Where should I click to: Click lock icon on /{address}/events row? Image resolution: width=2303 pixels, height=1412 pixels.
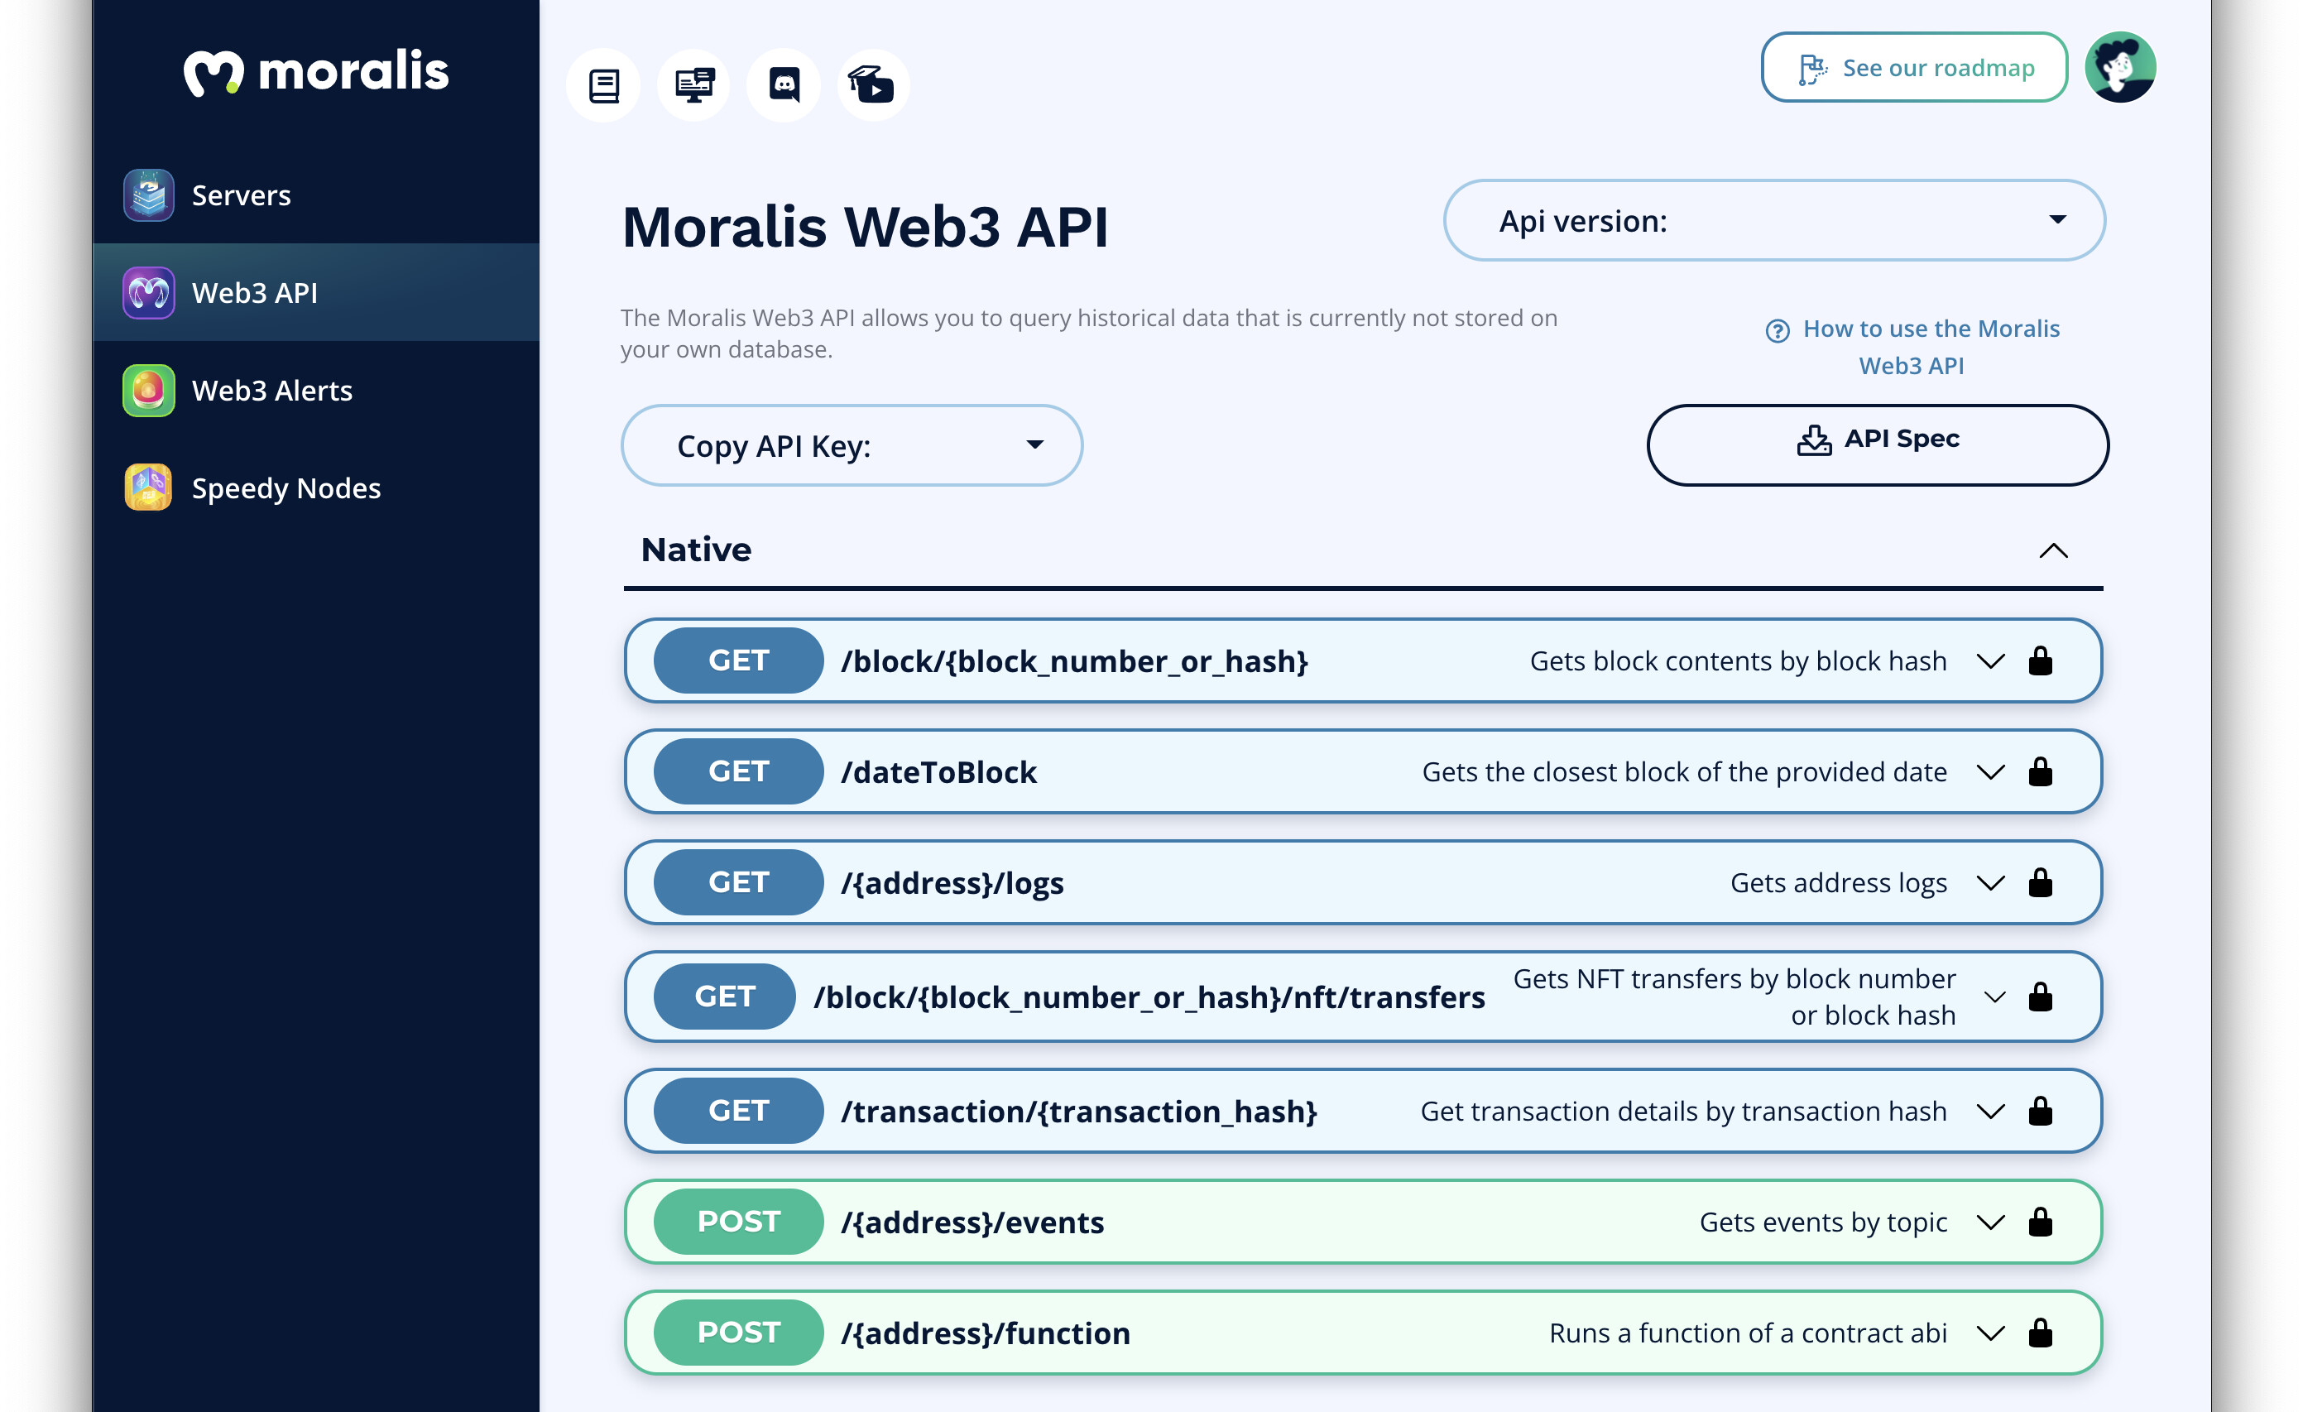tap(2041, 1222)
